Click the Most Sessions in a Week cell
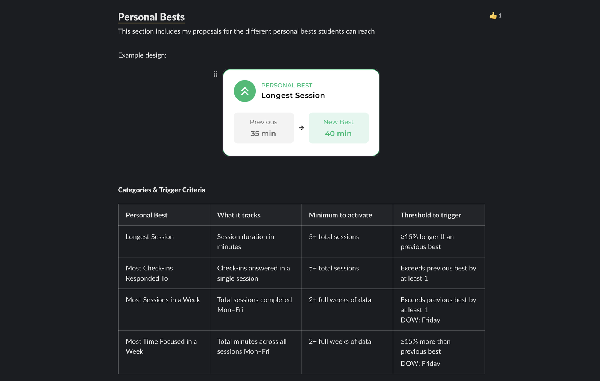This screenshot has height=381, width=600. (x=164, y=309)
